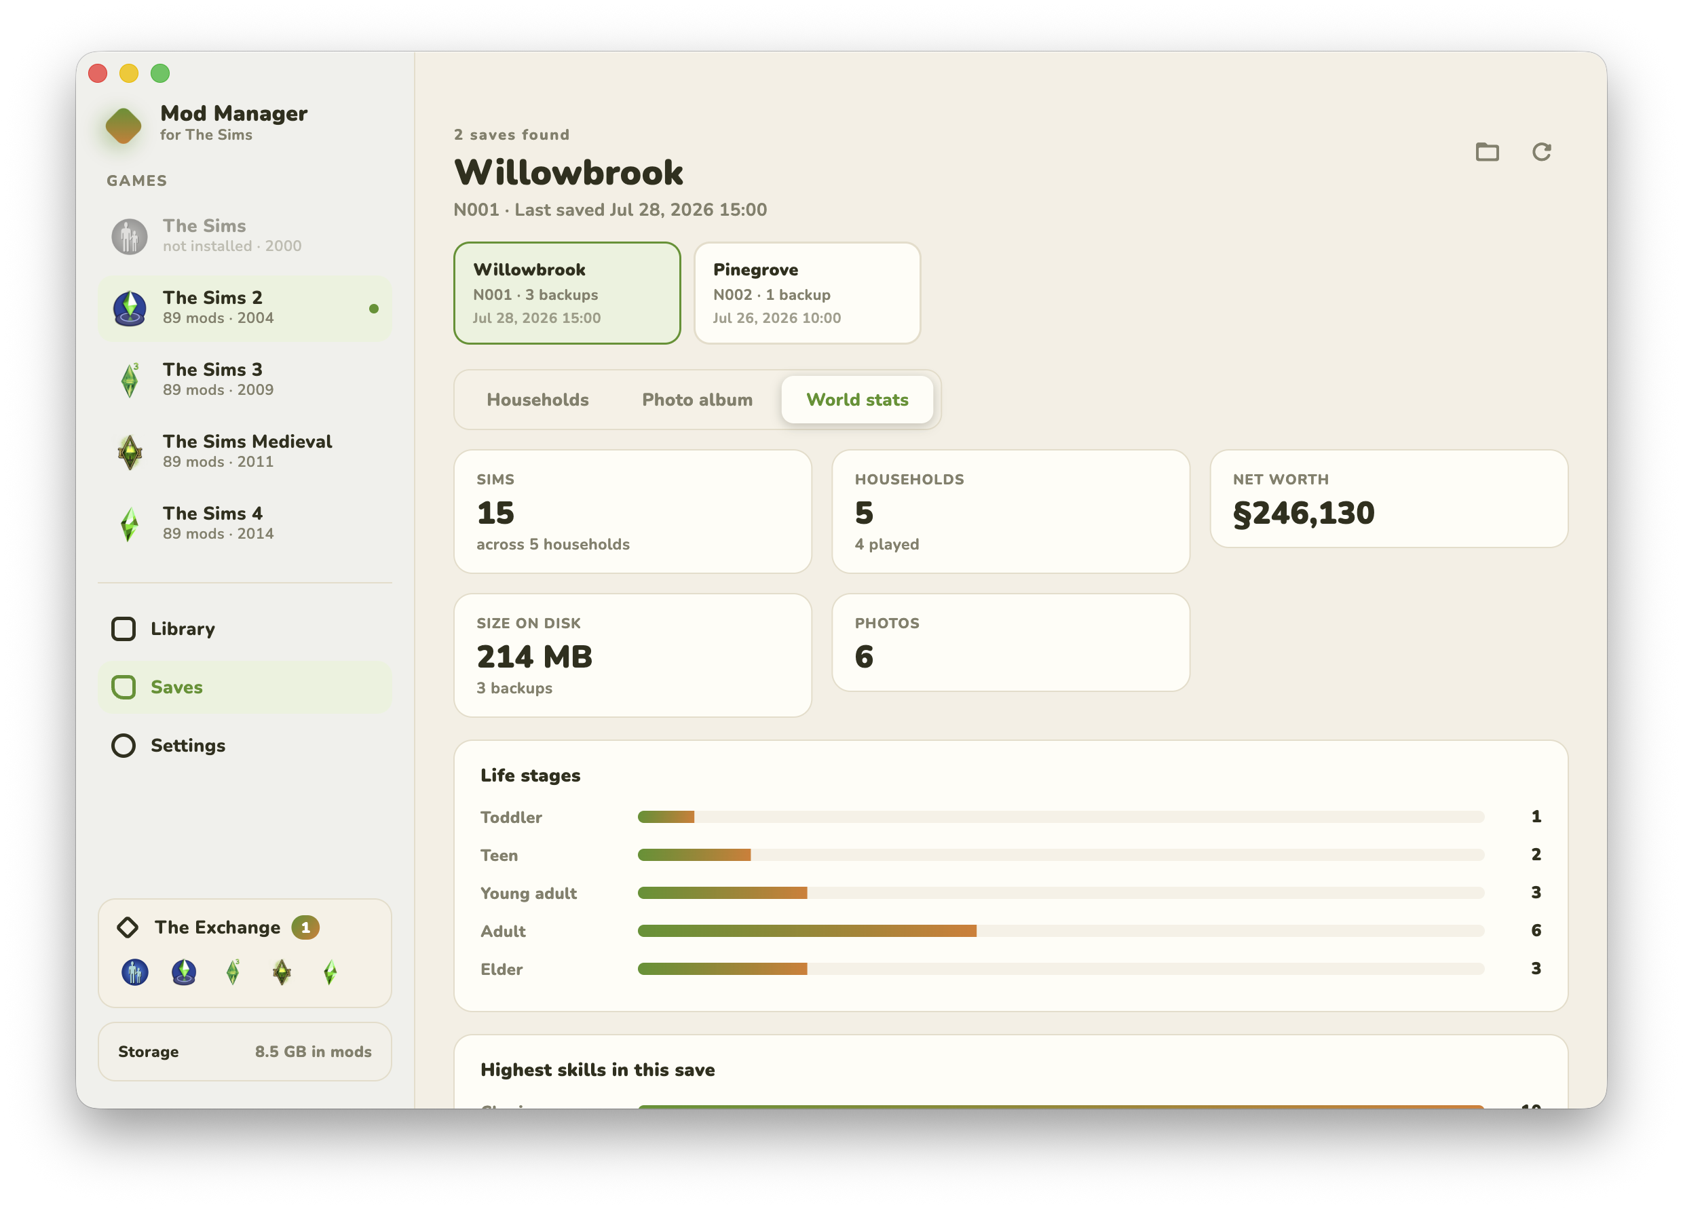Open the saves folder icon
The height and width of the screenshot is (1209, 1683).
(1487, 152)
